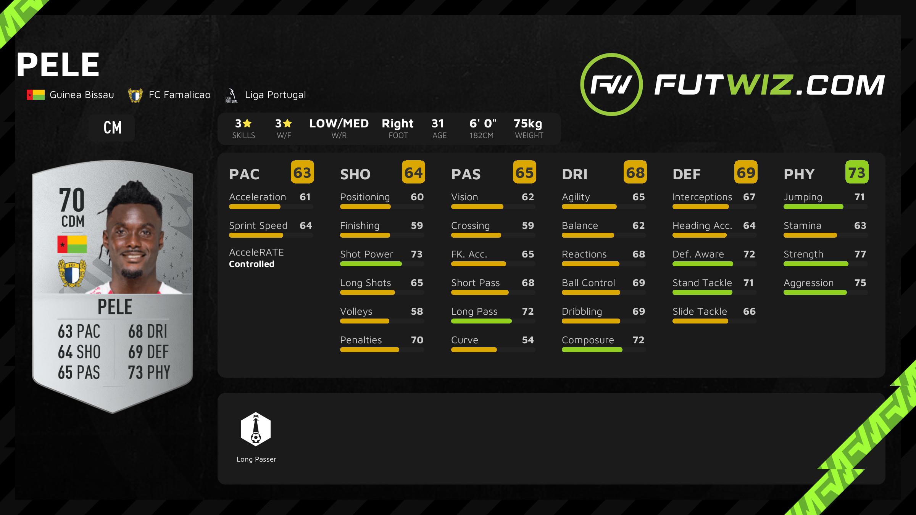The image size is (916, 515).
Task: Click the PAS 65 rating badge
Action: pyautogui.click(x=524, y=172)
